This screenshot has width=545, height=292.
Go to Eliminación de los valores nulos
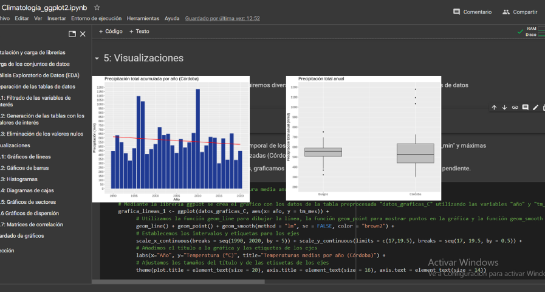(42, 134)
